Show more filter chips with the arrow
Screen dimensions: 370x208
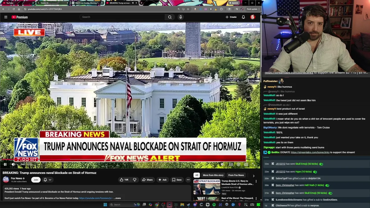[x=254, y=176]
